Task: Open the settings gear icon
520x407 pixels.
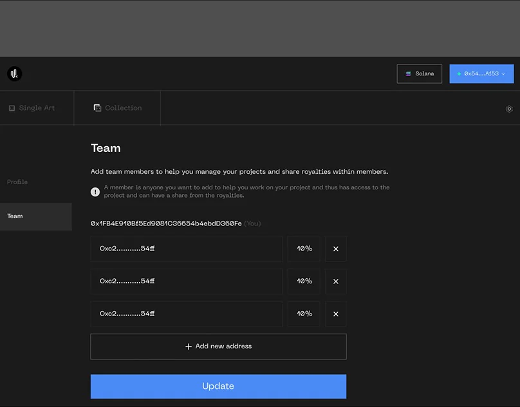Action: 509,109
